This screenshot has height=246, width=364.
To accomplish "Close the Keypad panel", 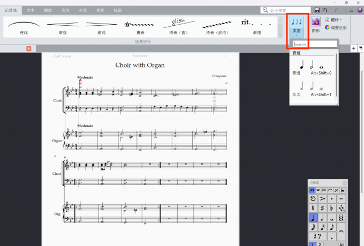I will pos(345,183).
